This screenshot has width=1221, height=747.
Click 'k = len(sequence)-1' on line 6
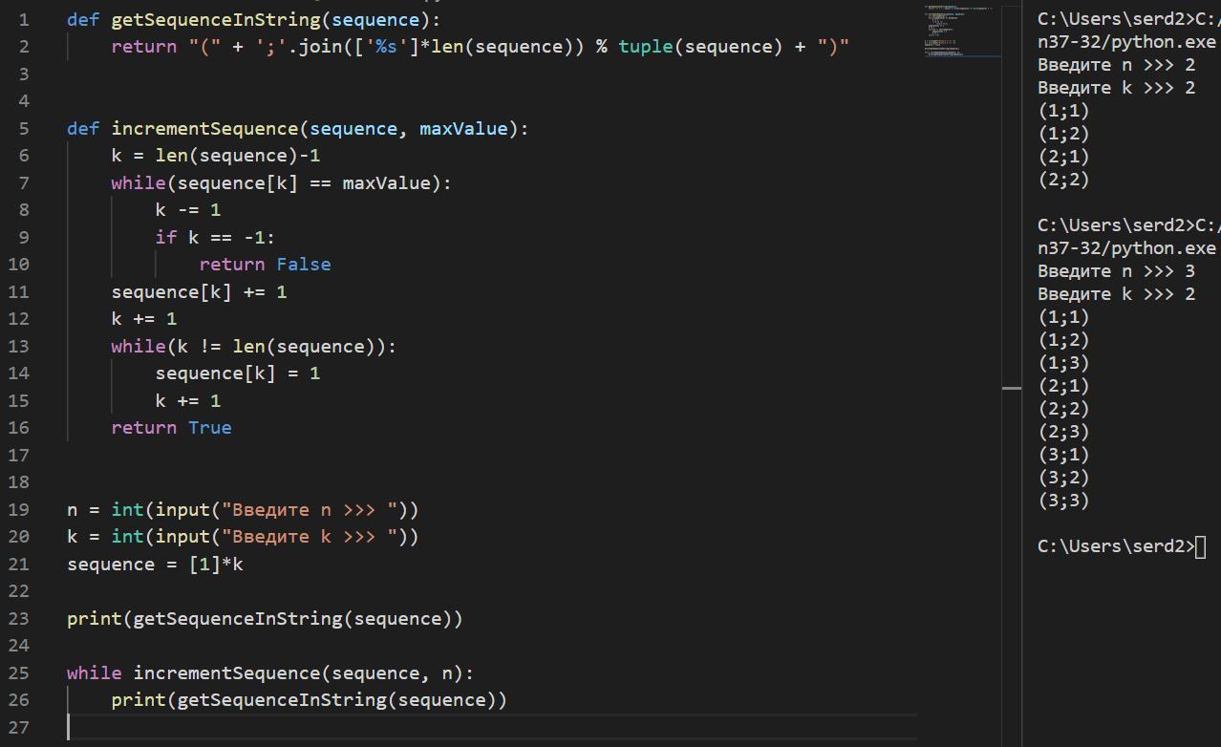point(216,155)
